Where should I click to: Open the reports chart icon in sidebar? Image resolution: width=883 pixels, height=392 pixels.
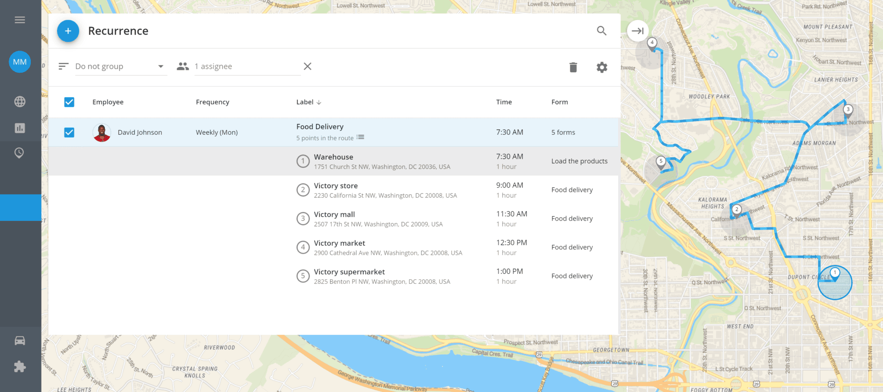point(20,128)
